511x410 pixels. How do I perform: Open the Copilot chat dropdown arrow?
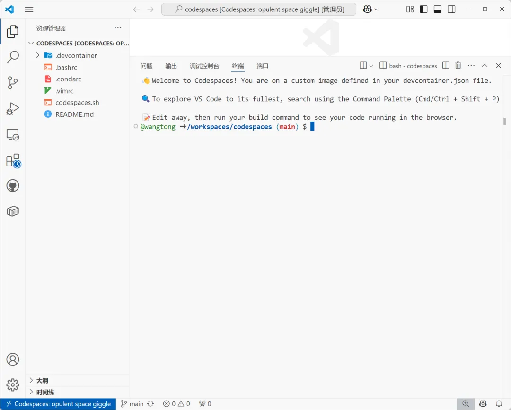(376, 9)
